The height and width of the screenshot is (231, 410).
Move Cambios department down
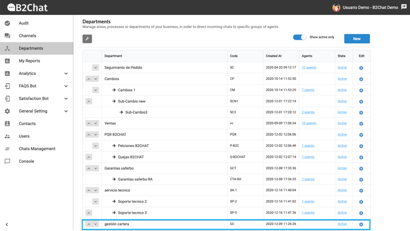(x=95, y=79)
